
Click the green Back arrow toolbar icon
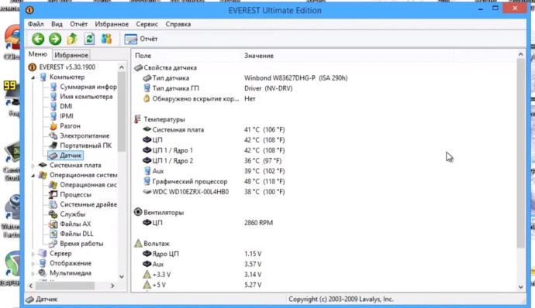[x=38, y=39]
